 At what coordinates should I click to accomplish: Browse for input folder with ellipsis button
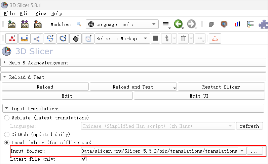[255, 151]
